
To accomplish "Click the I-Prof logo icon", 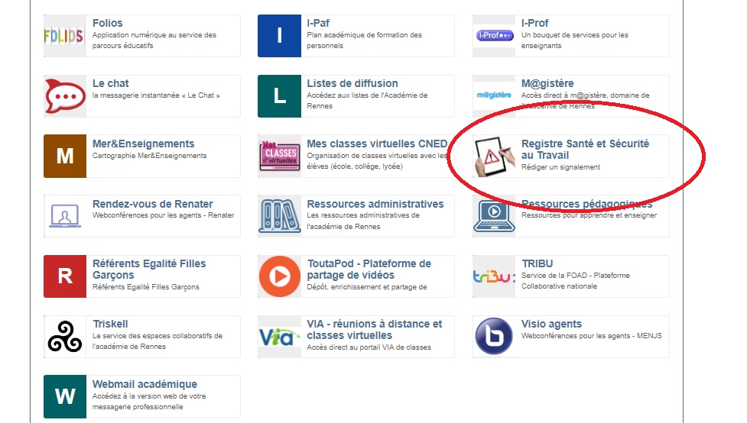I will 494,36.
